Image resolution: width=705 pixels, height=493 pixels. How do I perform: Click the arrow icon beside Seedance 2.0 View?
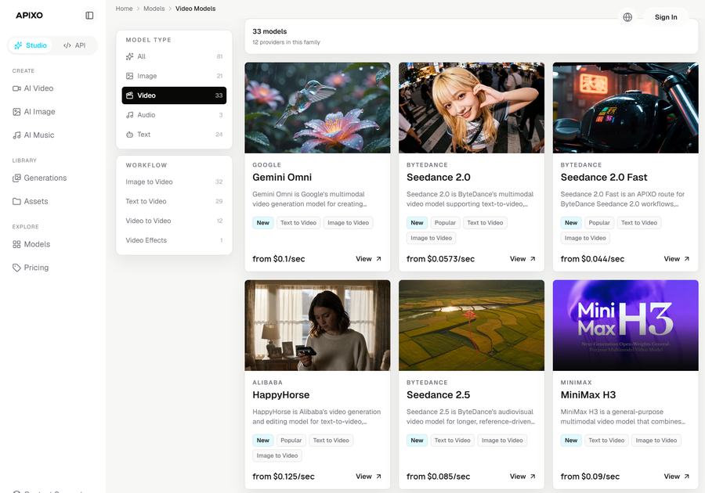(x=533, y=259)
